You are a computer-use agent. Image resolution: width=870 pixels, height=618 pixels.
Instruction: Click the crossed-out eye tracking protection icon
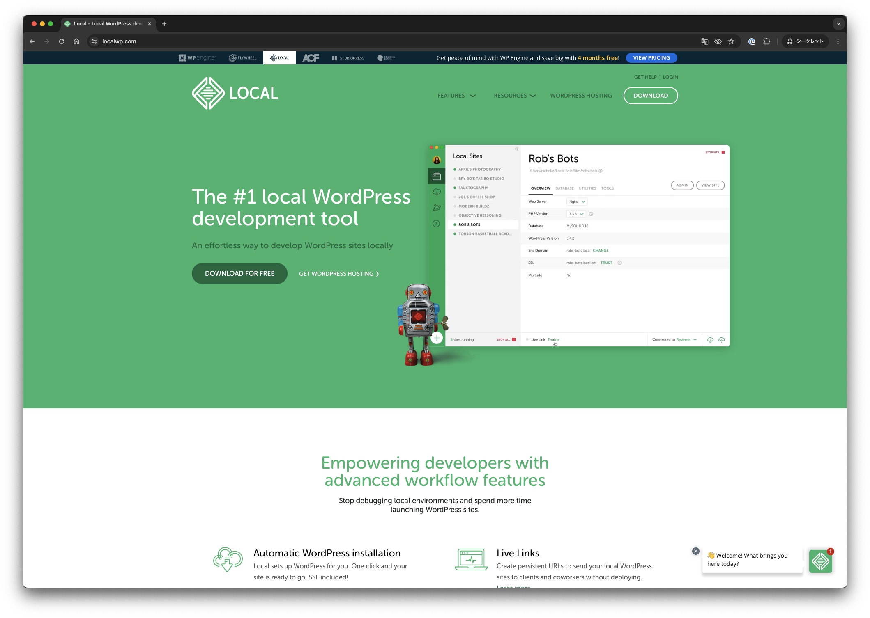pyautogui.click(x=718, y=41)
